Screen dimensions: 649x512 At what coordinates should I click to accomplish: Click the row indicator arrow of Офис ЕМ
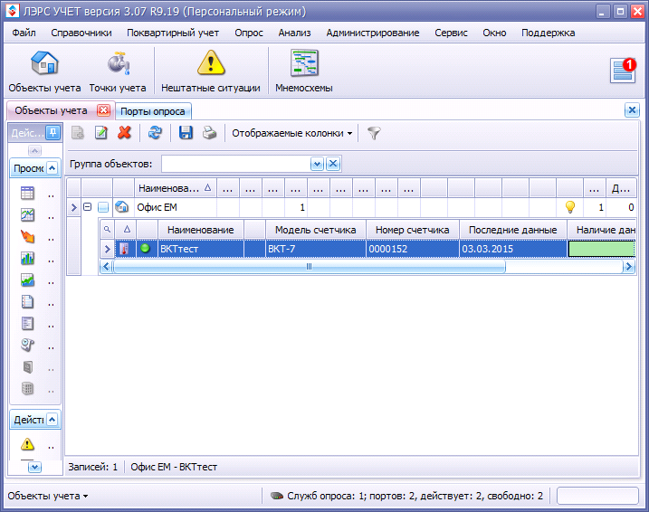pyautogui.click(x=73, y=207)
